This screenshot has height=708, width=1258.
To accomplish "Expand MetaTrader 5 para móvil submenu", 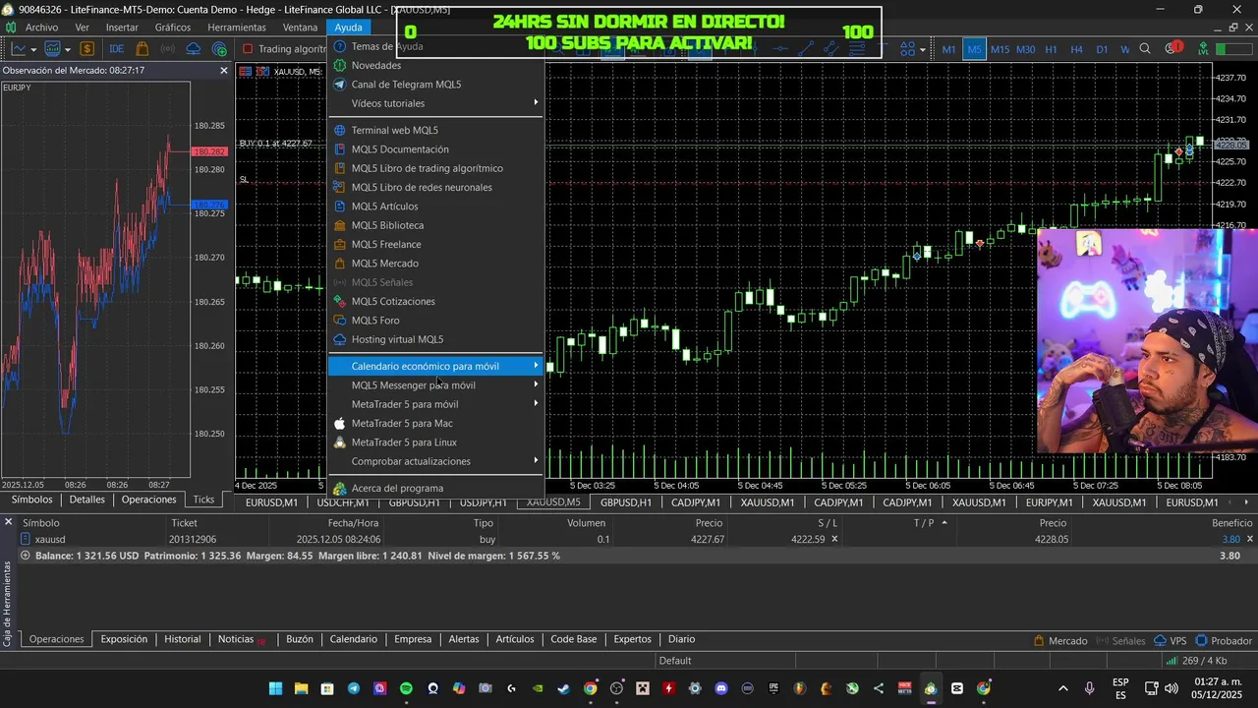I will [435, 404].
